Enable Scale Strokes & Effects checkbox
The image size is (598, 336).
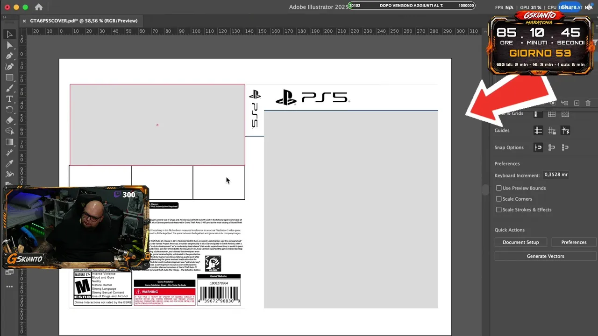coord(499,210)
